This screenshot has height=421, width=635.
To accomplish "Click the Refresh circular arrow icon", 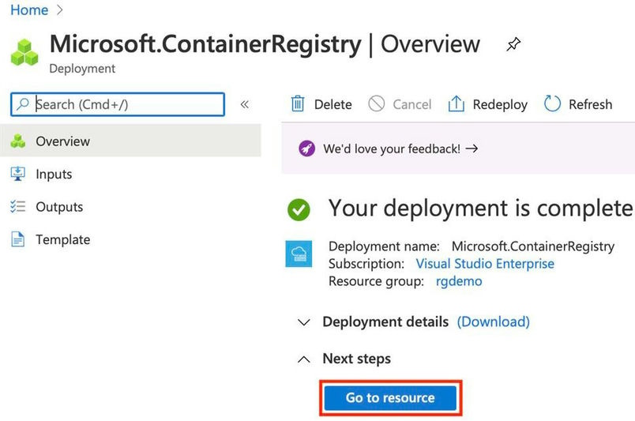I will click(x=553, y=104).
